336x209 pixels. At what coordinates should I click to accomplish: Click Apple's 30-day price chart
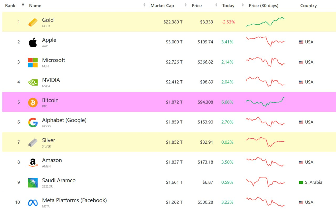click(x=265, y=41)
